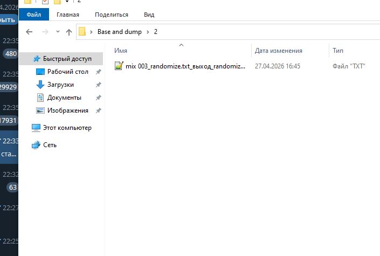
Task: Sort by Тип column header
Action: (338, 51)
